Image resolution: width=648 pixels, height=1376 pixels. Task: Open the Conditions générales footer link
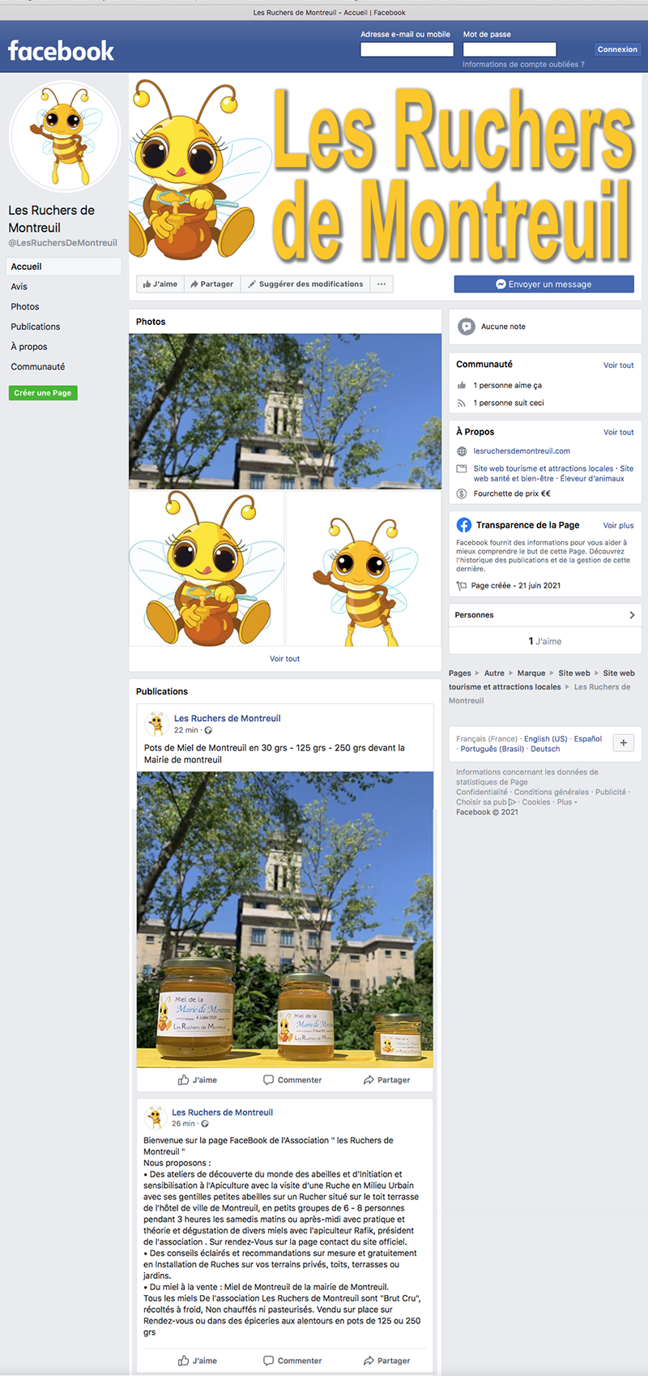(552, 793)
